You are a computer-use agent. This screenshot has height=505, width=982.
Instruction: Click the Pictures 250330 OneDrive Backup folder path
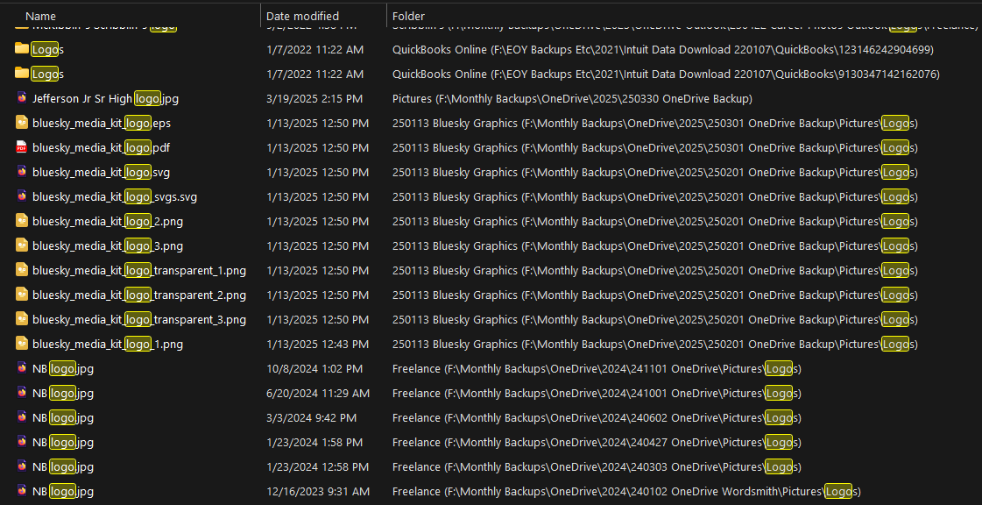pos(572,99)
